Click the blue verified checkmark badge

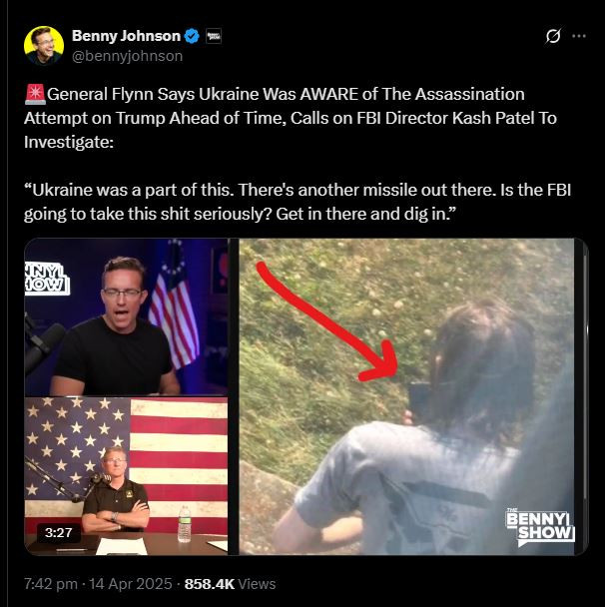(190, 37)
